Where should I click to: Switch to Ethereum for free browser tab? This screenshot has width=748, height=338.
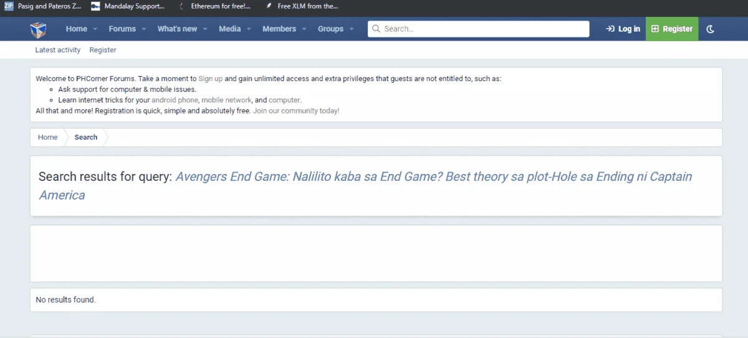215,6
